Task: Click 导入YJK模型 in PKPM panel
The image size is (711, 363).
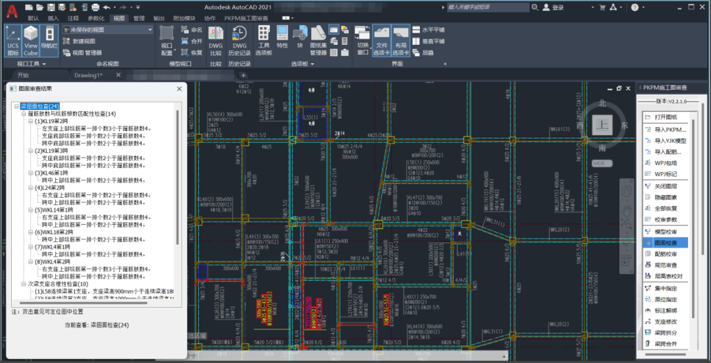Action: point(665,141)
